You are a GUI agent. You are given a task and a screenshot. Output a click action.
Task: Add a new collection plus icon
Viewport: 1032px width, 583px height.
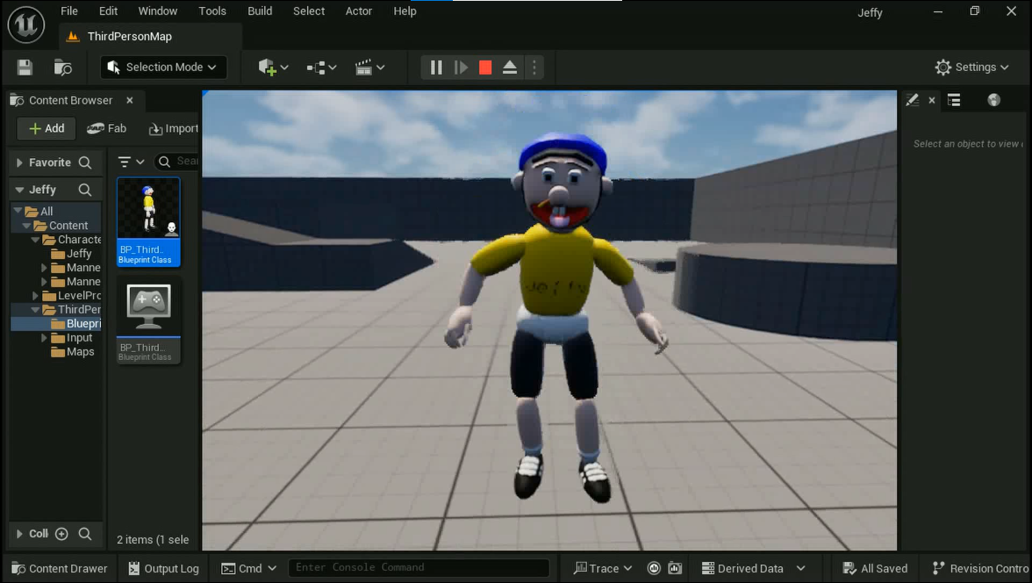tap(61, 534)
